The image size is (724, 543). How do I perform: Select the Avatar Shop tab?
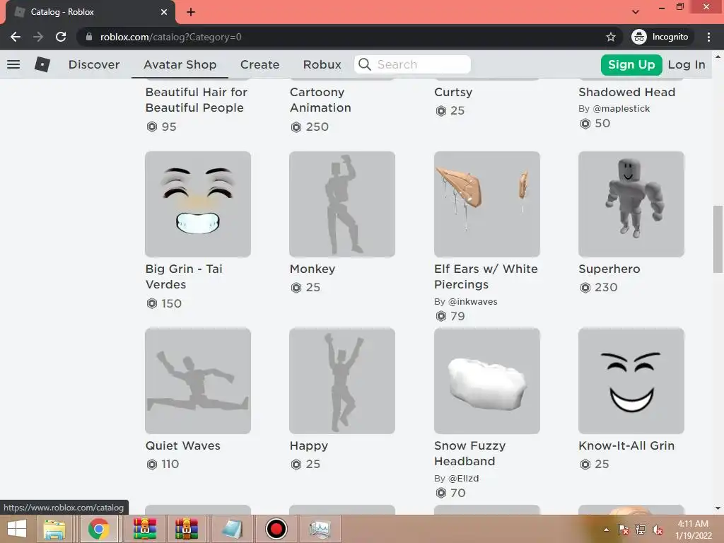[x=180, y=64]
